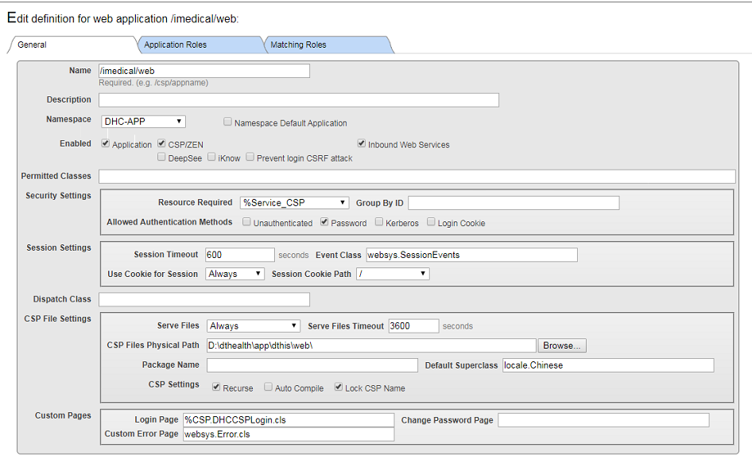This screenshot has width=752, height=464.
Task: Open the Serve Files dropdown
Action: 253,326
